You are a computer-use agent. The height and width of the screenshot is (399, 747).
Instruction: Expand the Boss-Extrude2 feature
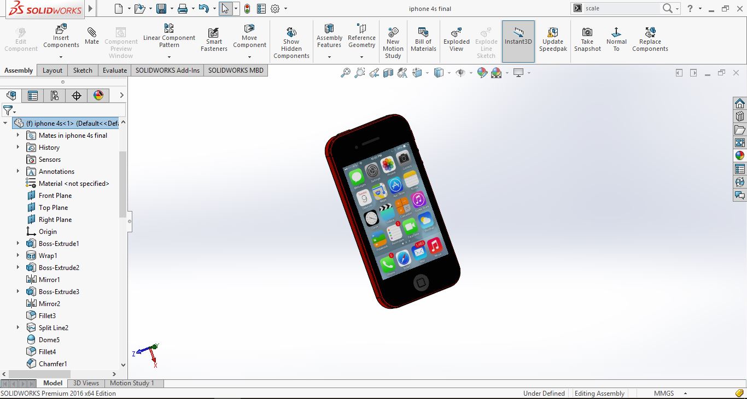coord(18,267)
